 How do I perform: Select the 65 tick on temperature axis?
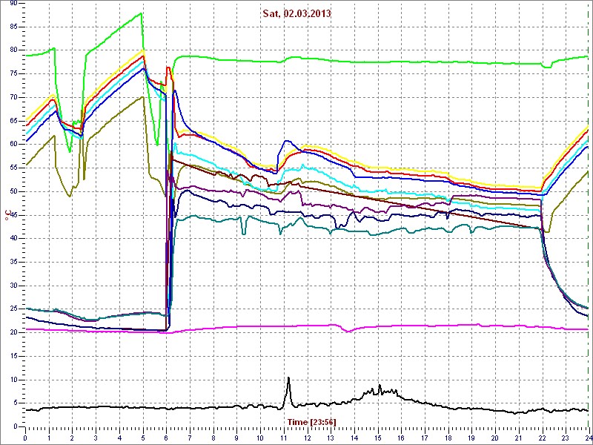point(13,121)
